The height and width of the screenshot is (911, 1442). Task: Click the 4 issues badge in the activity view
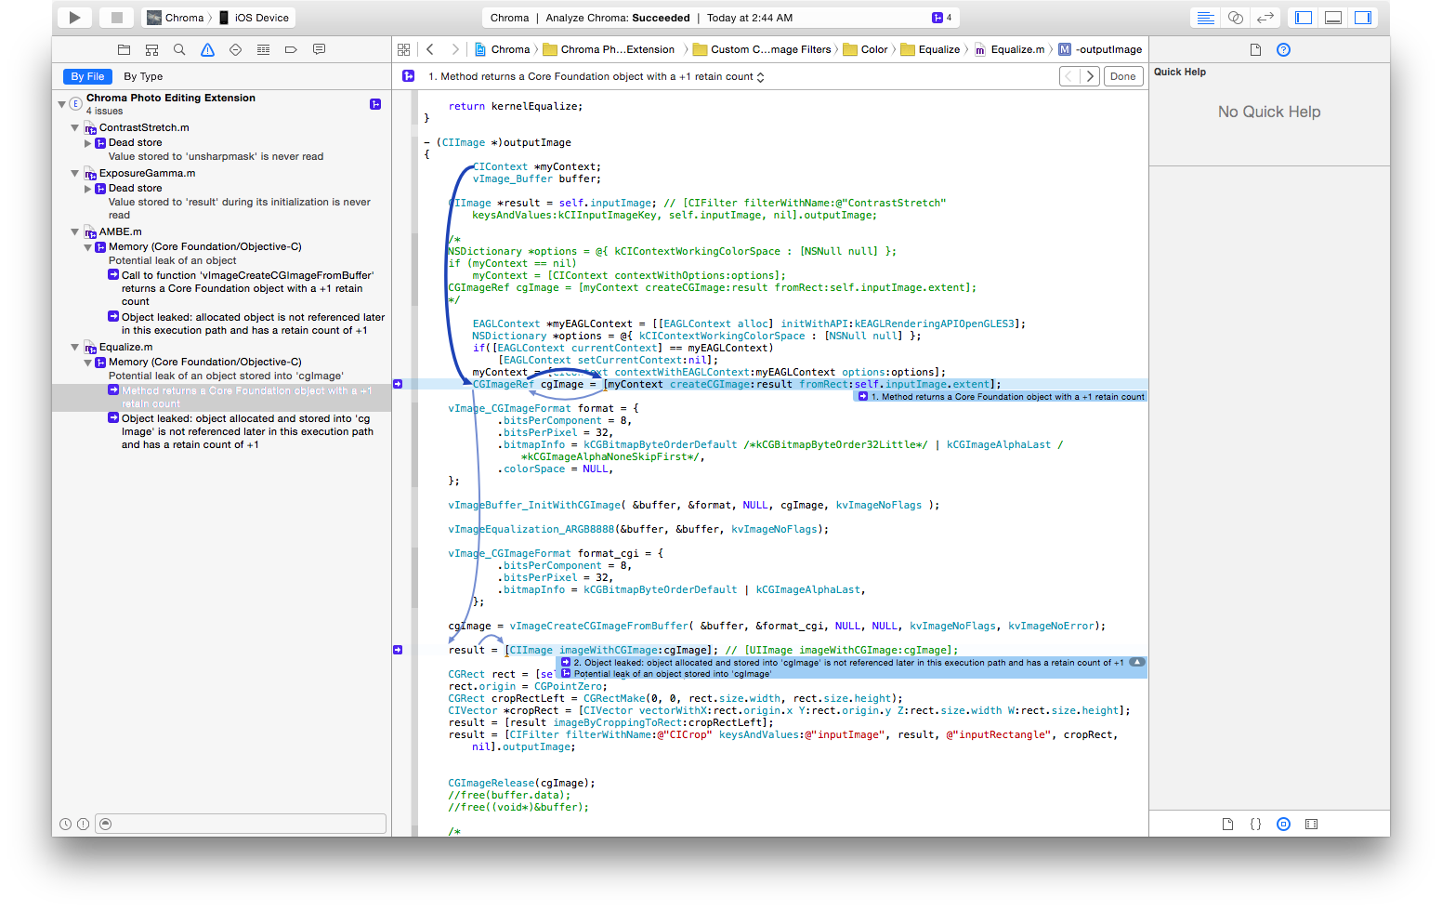942,18
